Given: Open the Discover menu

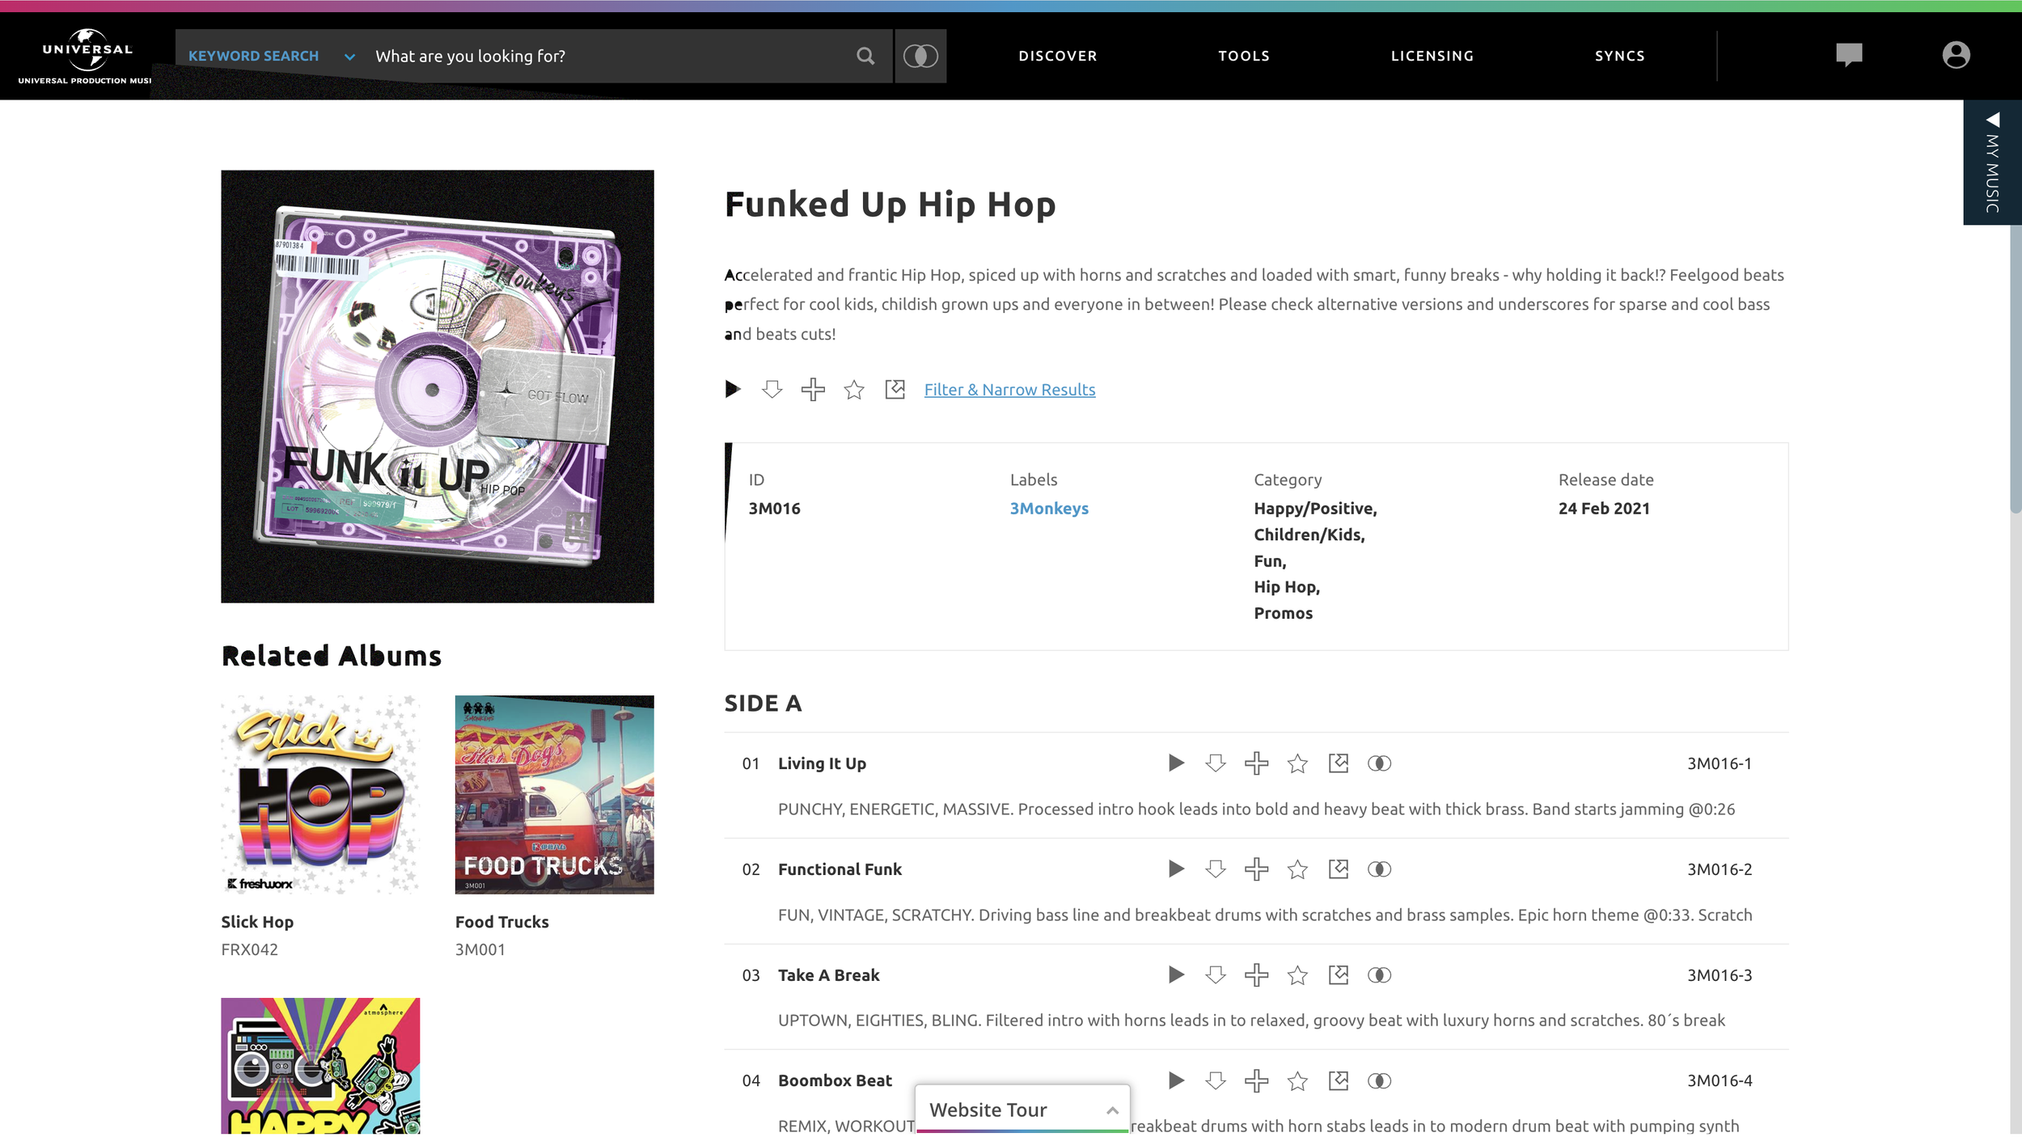Looking at the screenshot, I should [x=1057, y=56].
